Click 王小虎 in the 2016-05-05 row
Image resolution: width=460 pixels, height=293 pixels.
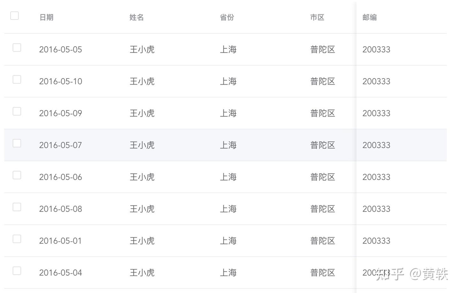pos(142,49)
